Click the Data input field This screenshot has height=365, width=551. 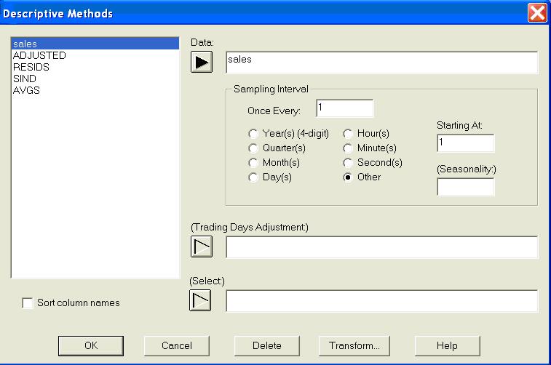(x=381, y=63)
